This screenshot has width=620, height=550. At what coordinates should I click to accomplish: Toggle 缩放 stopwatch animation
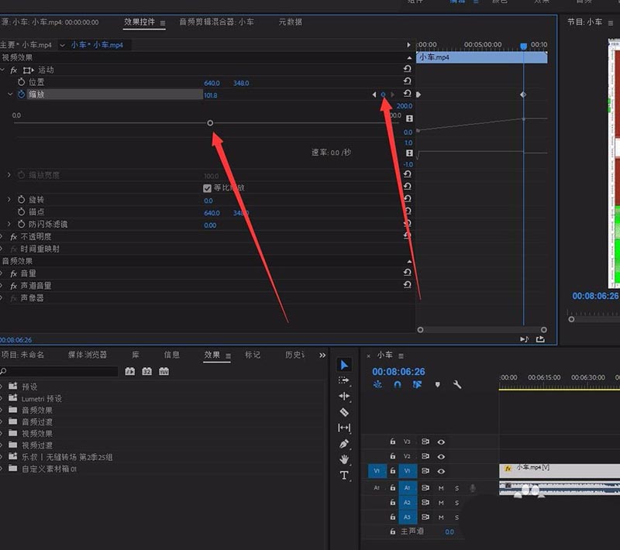tap(22, 94)
